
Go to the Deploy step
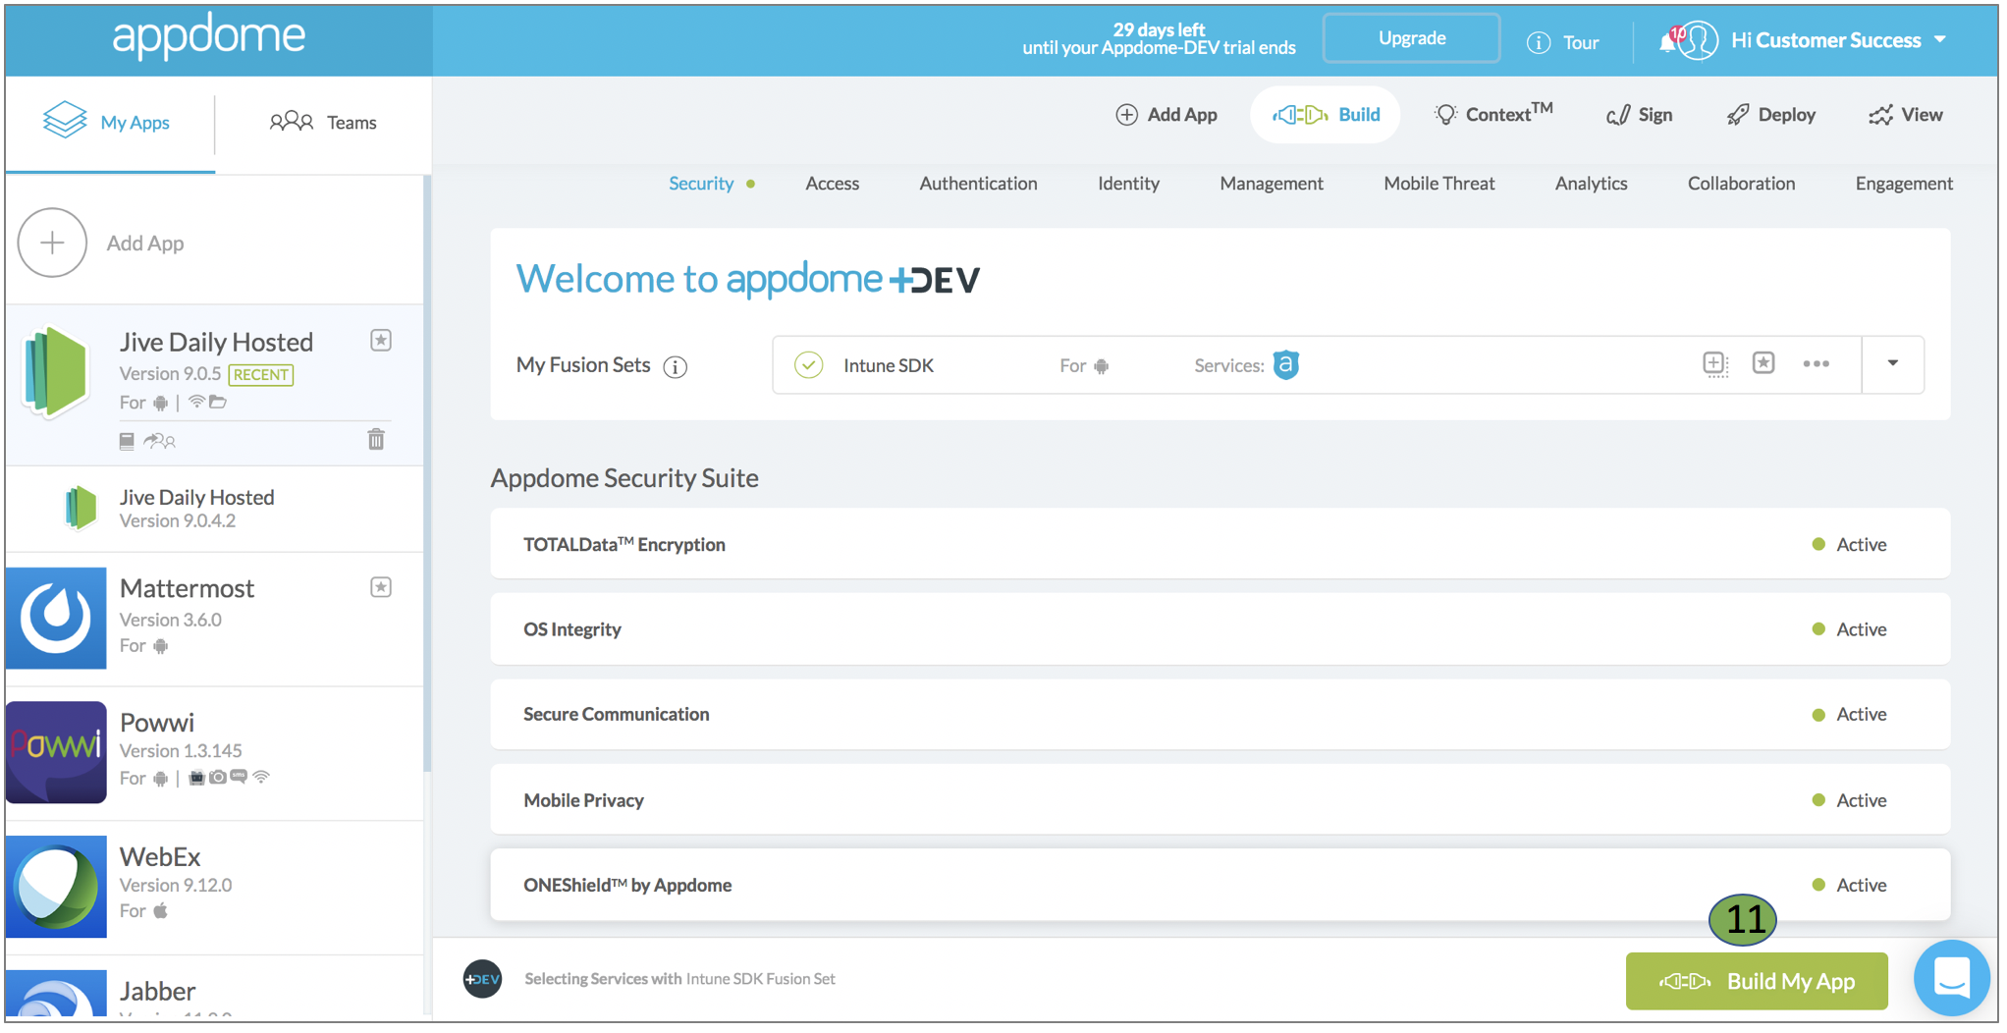pyautogui.click(x=1770, y=115)
